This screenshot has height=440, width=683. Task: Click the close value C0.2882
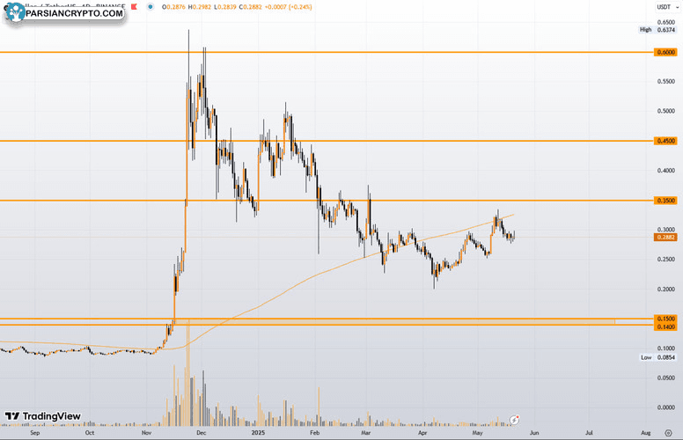[x=249, y=7]
